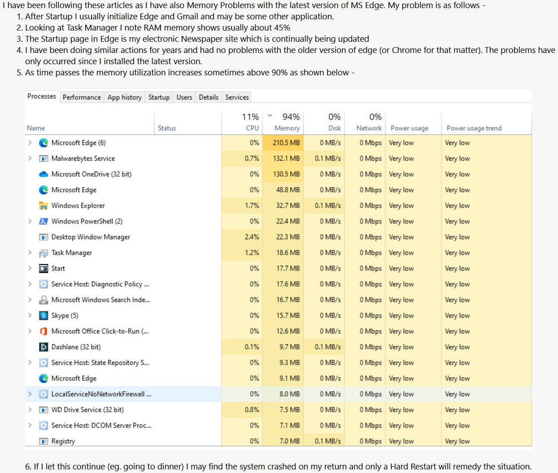This screenshot has width=558, height=473.
Task: Open the Services tab
Action: click(x=237, y=97)
